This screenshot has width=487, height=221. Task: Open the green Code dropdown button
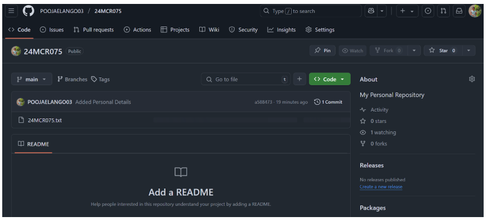point(329,79)
